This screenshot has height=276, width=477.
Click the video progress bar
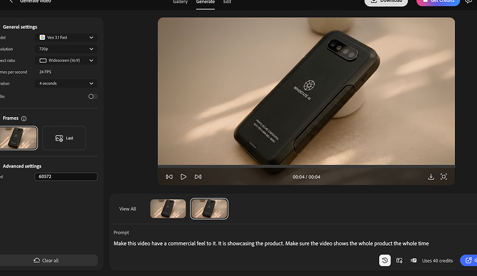click(306, 166)
